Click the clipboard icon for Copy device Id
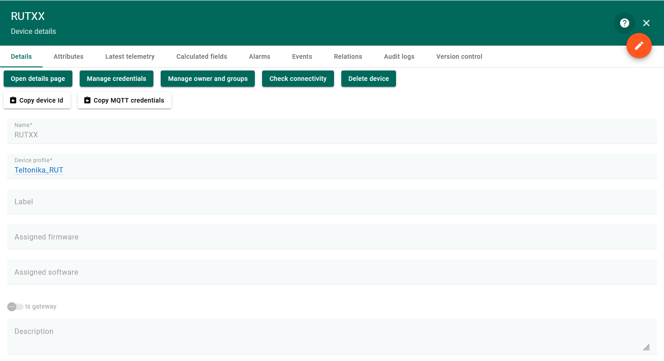664x361 pixels. 13,100
